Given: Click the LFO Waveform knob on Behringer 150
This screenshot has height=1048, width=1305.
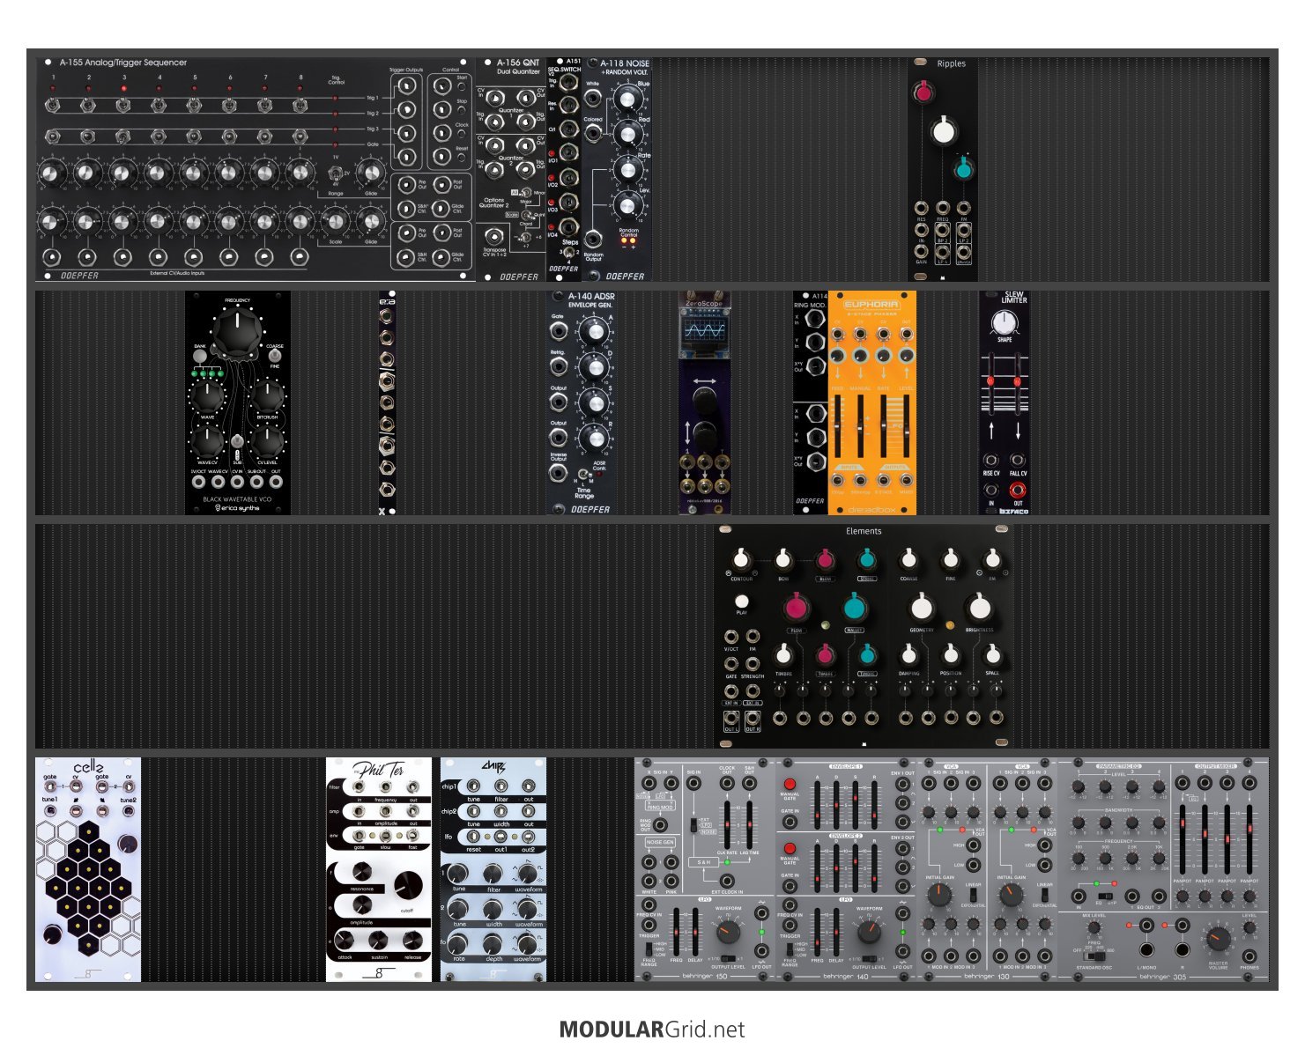Looking at the screenshot, I should [x=729, y=931].
